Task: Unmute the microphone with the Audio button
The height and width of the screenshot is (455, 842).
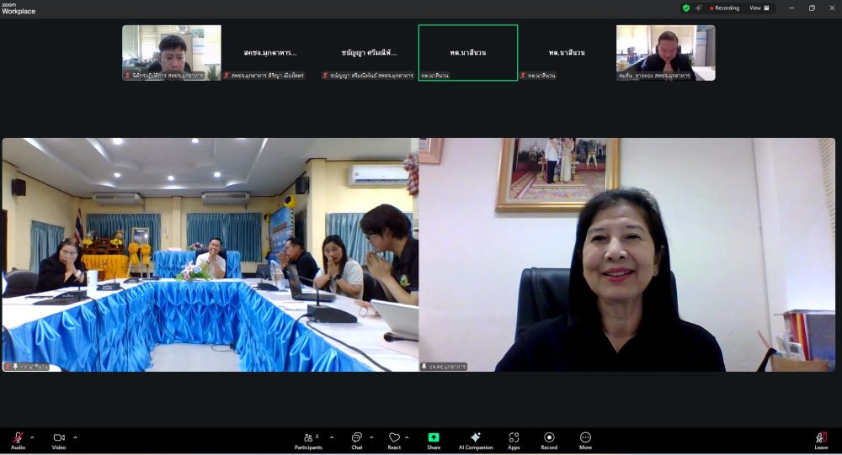Action: coord(18,439)
